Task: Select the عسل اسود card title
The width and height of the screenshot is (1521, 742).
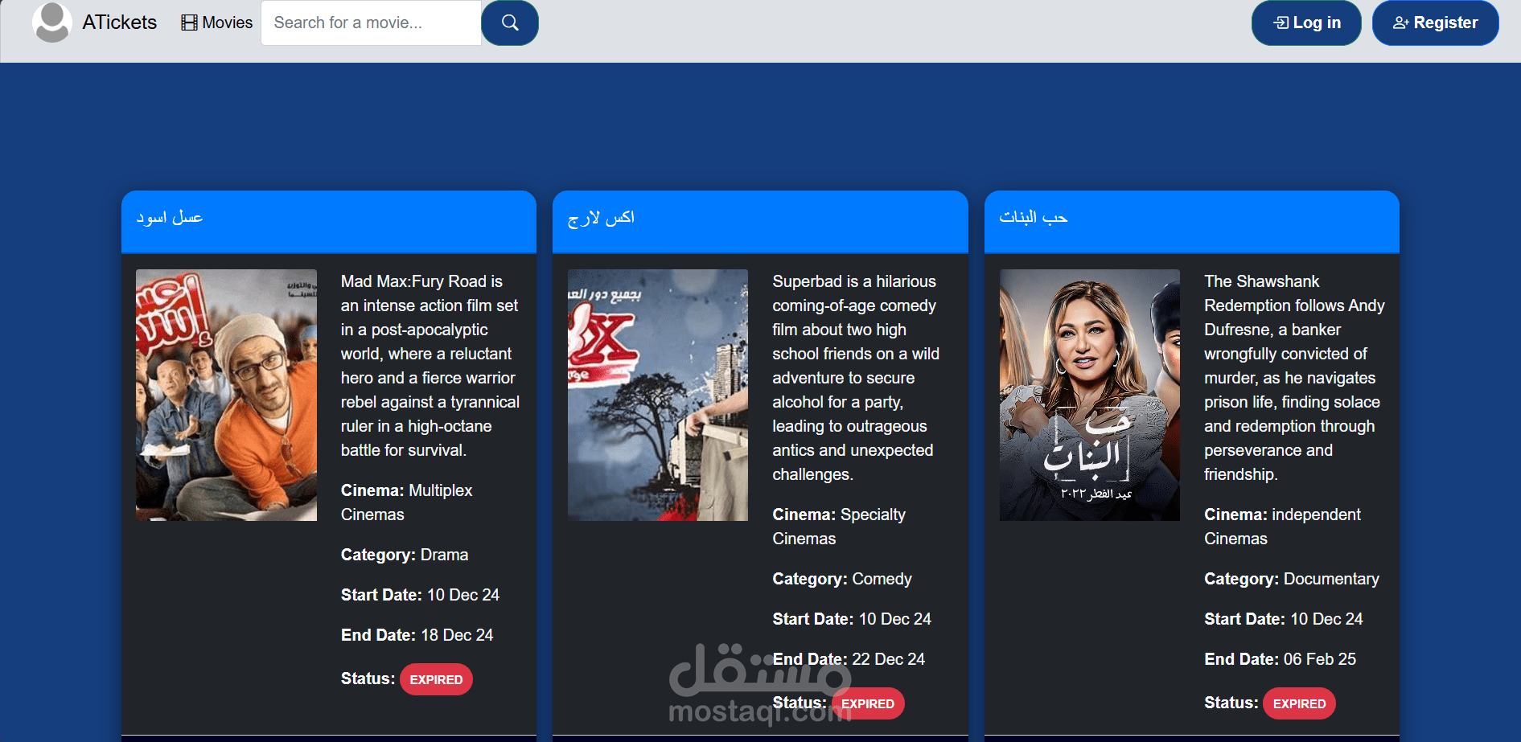Action: click(x=170, y=217)
